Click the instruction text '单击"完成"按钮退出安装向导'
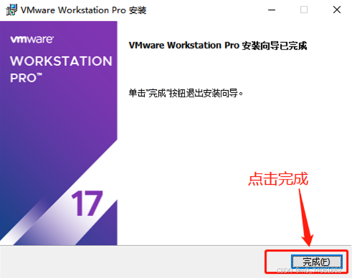The image size is (352, 278). coord(186,93)
